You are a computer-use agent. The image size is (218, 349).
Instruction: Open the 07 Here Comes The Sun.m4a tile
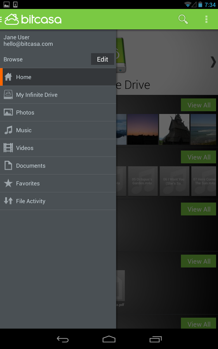(x=204, y=181)
